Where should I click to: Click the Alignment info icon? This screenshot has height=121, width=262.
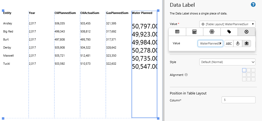(186, 75)
